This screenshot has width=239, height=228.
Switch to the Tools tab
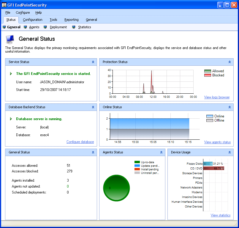click(x=53, y=20)
